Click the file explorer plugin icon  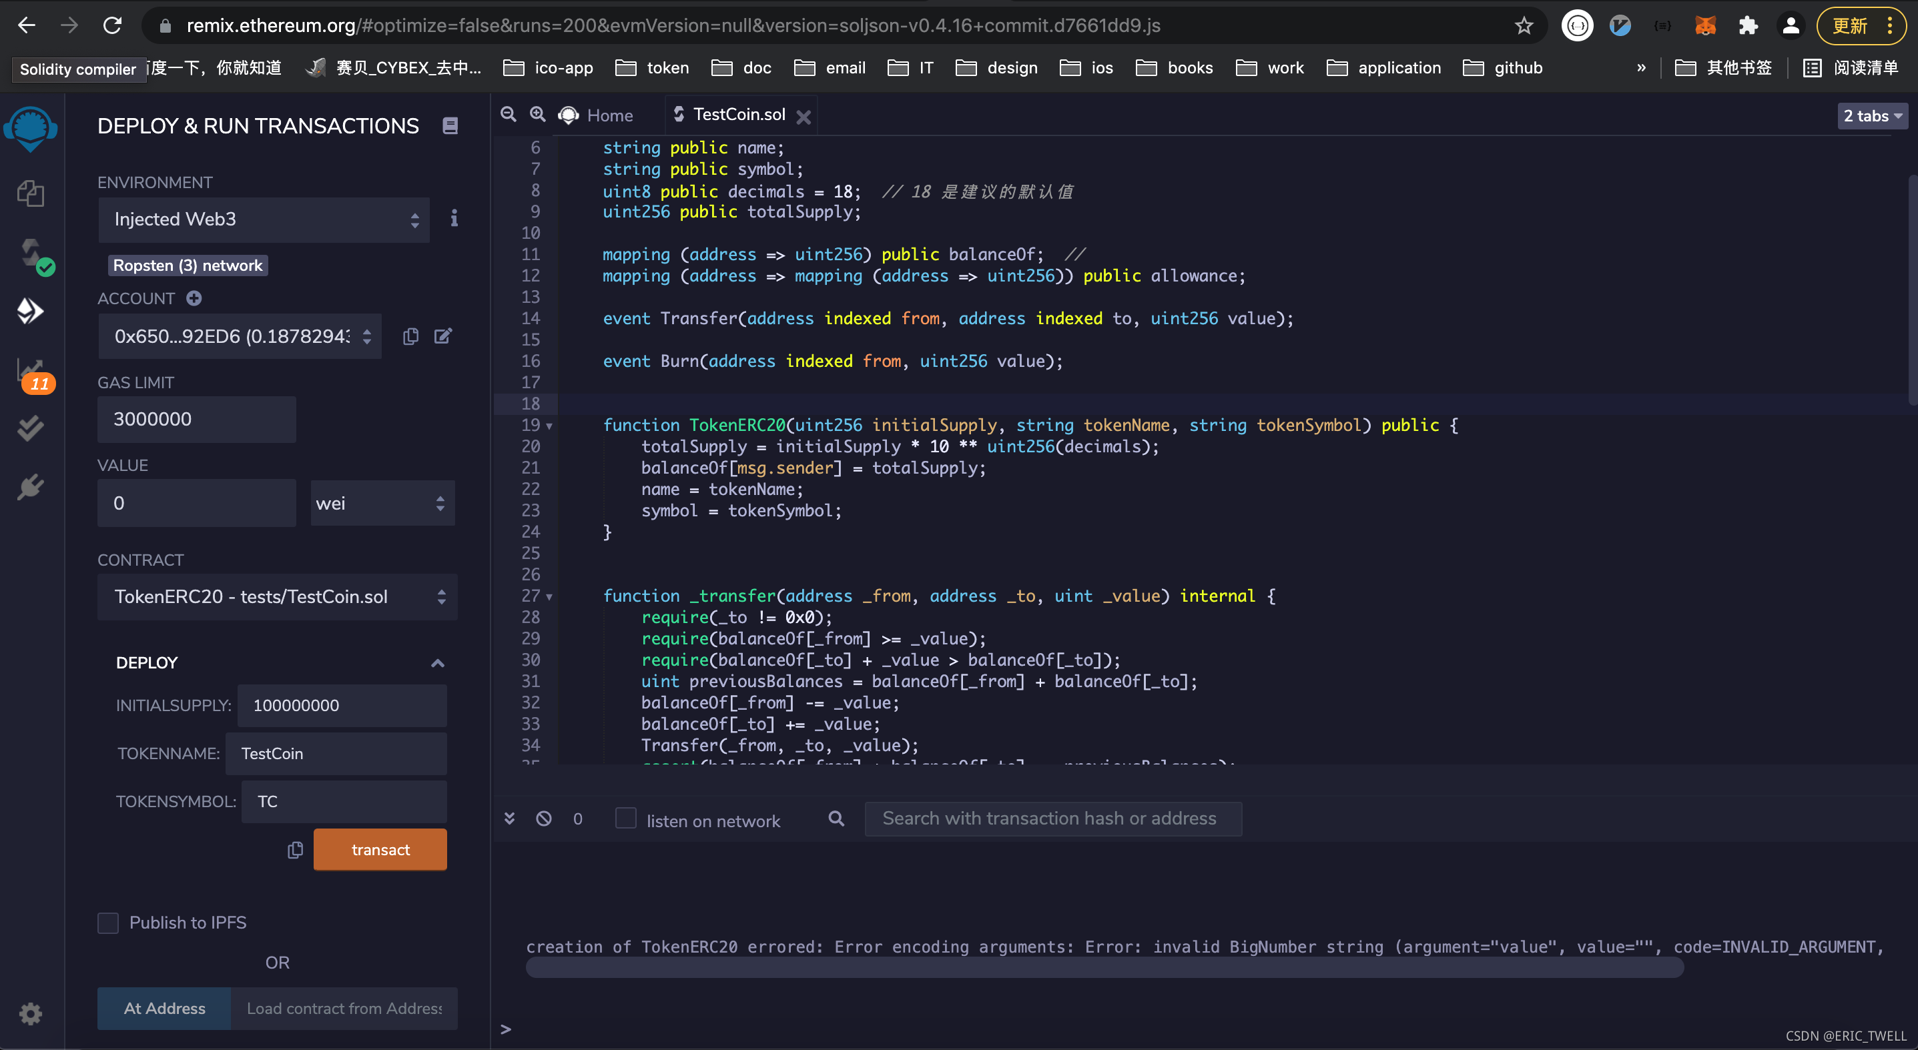[31, 193]
